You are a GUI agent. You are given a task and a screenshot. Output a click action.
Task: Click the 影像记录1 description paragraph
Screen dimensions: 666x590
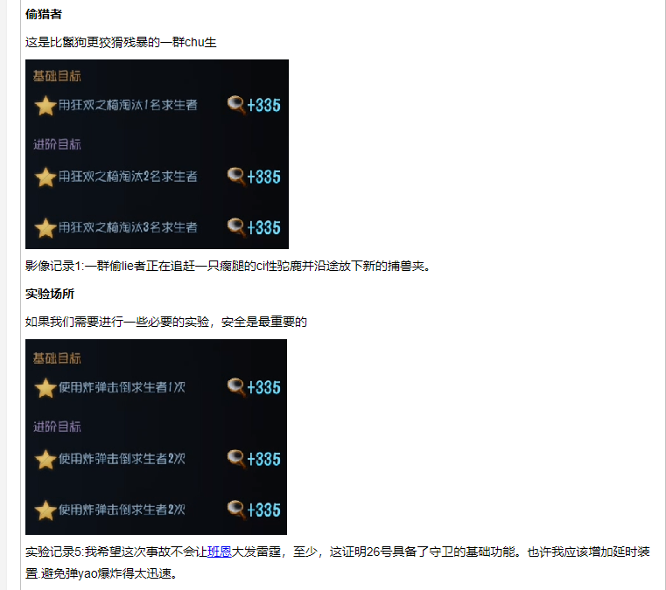229,266
